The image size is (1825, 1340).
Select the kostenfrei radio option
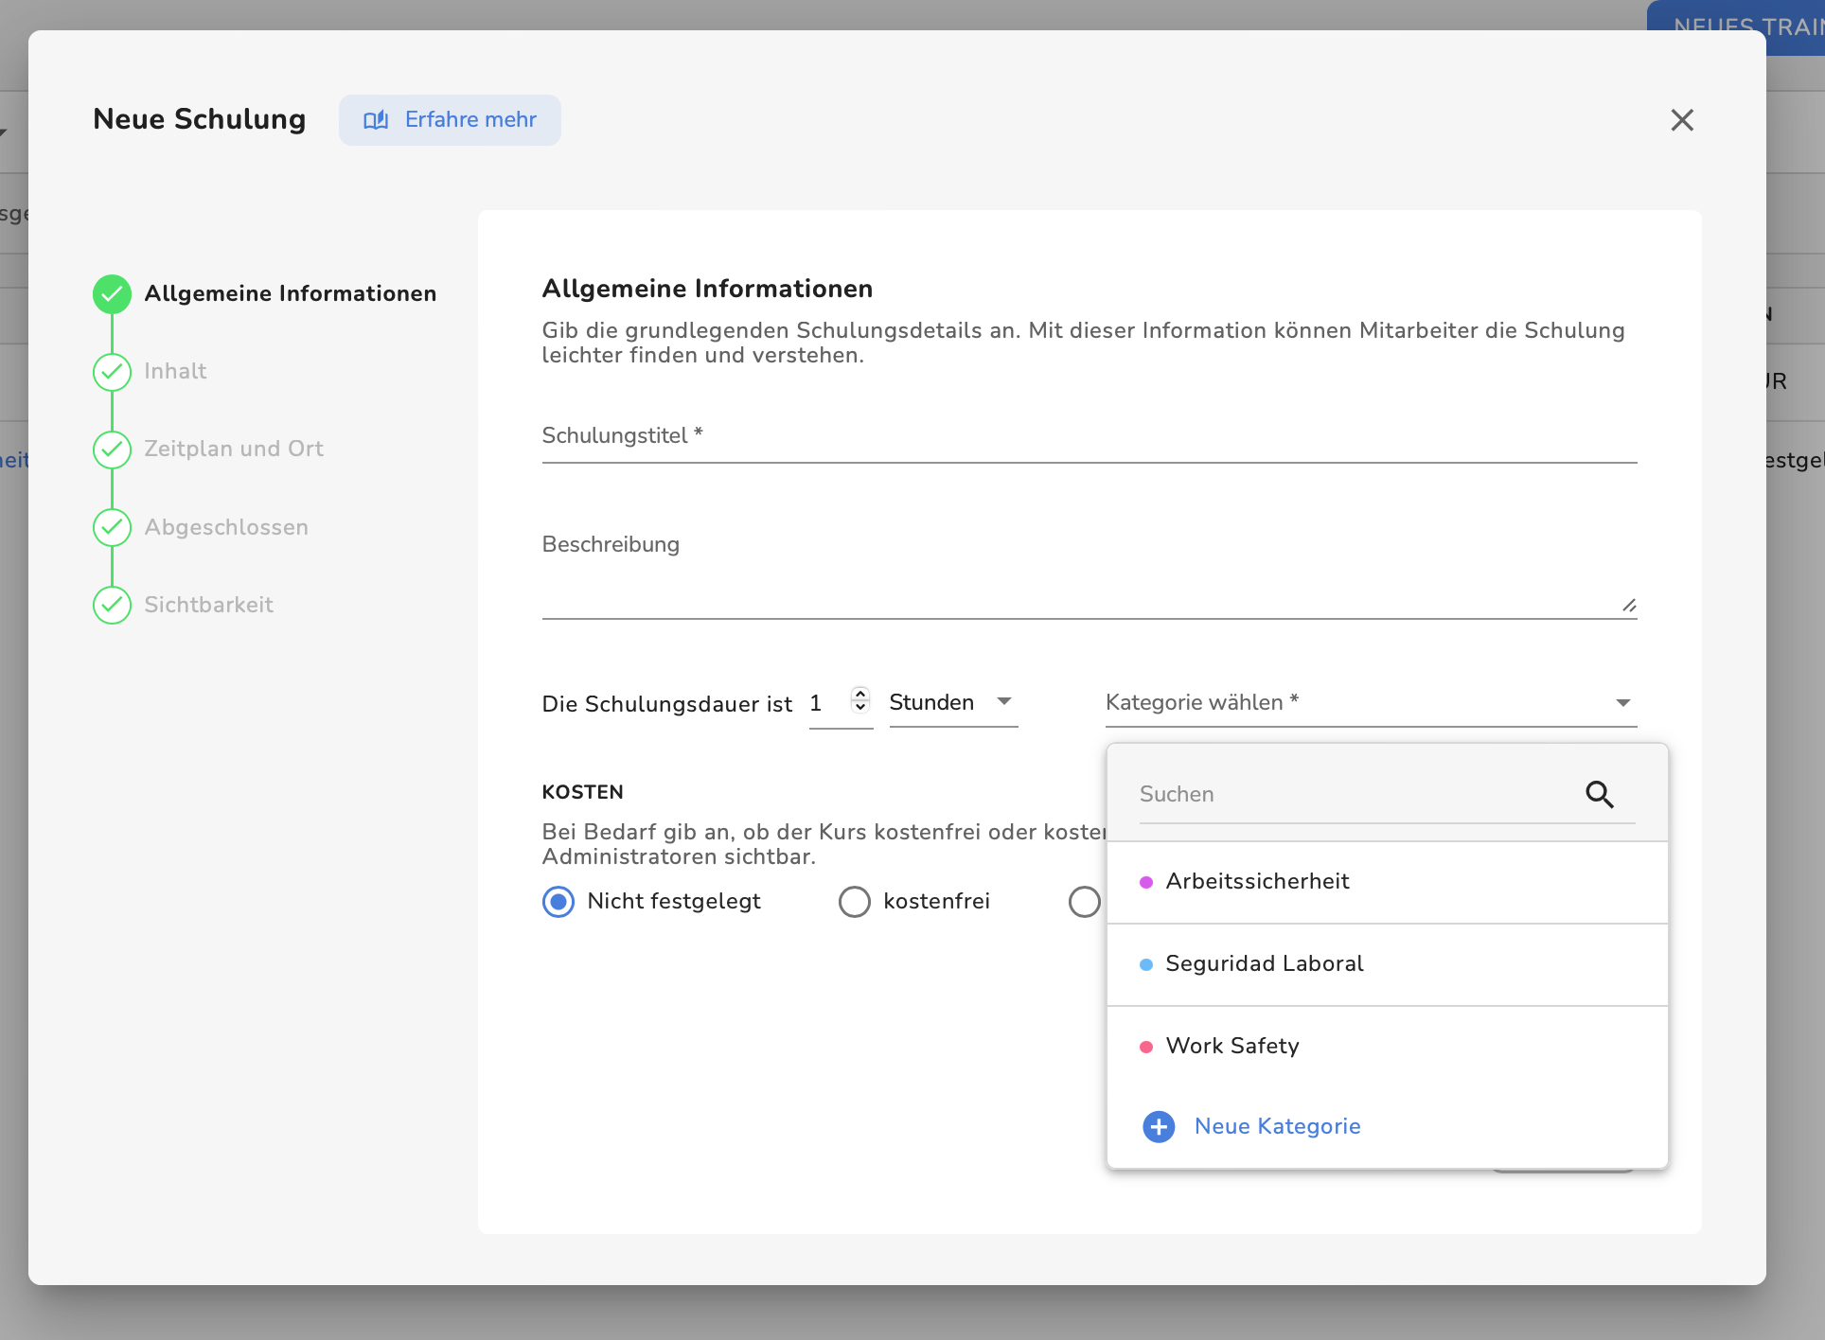[x=855, y=902]
